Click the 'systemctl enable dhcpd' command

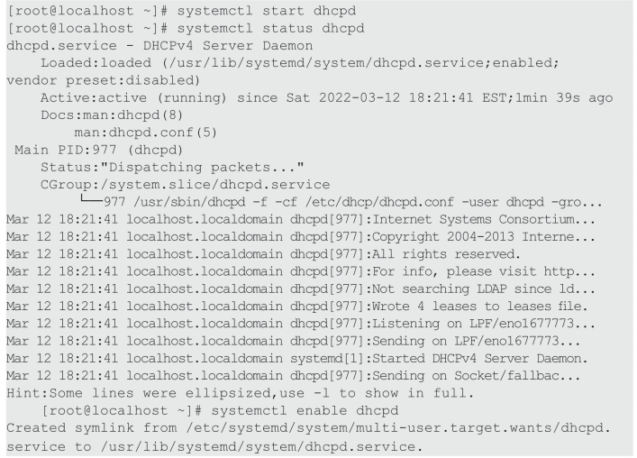(305, 411)
